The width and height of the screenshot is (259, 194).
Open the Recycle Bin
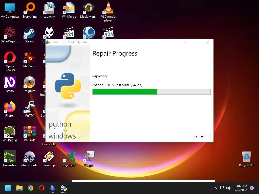click(246, 159)
